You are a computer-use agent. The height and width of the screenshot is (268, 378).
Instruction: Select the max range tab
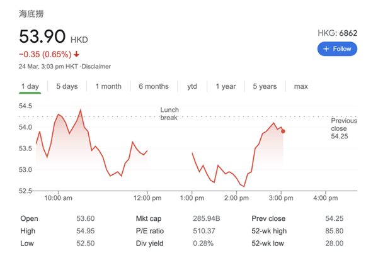pyautogui.click(x=301, y=86)
